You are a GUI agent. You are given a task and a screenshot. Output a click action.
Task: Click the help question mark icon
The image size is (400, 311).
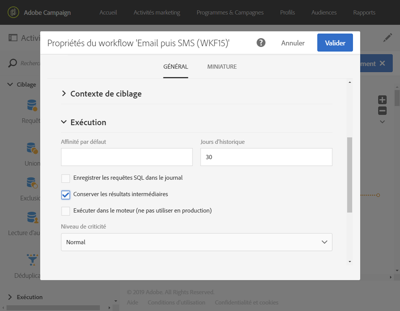tap(261, 43)
